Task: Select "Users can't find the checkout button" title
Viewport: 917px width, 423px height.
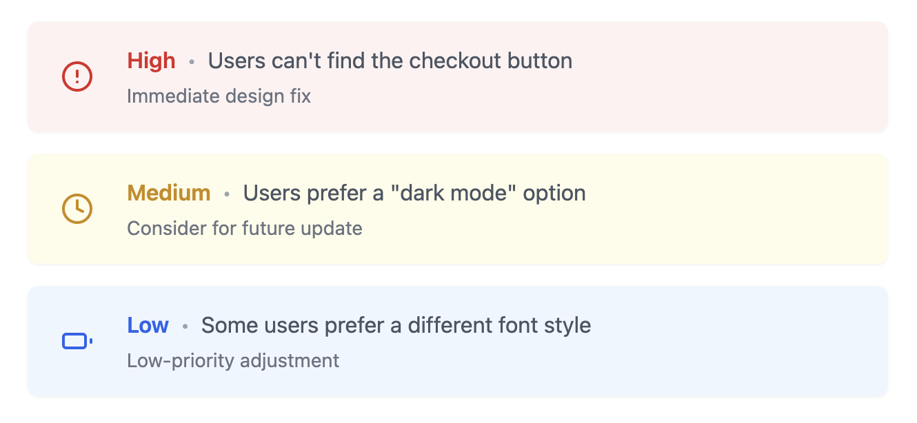Action: (390, 61)
